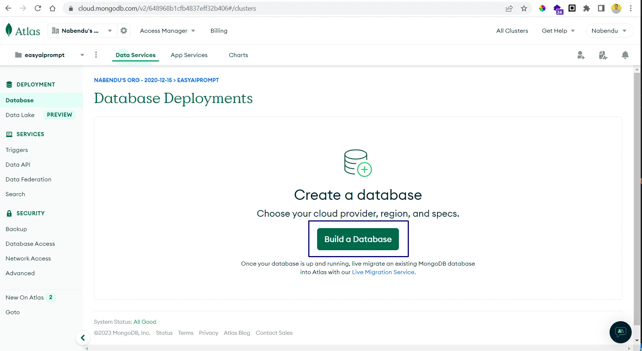Open Contact Sales footer link
This screenshot has width=642, height=351.
(274, 333)
